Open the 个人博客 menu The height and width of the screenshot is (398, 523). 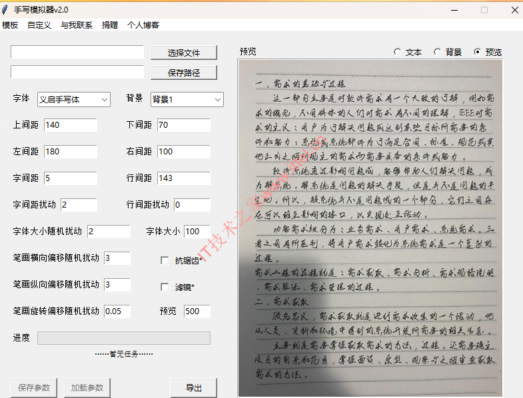point(143,25)
